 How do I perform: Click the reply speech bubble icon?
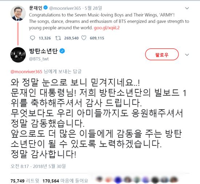32,38
